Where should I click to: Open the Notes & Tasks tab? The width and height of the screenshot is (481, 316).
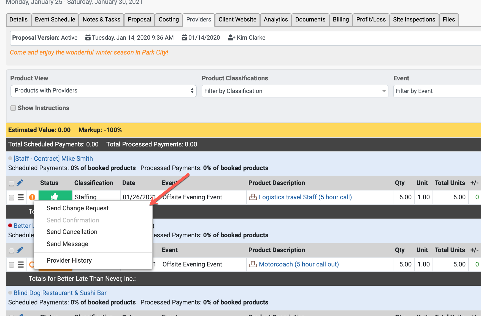pyautogui.click(x=101, y=20)
